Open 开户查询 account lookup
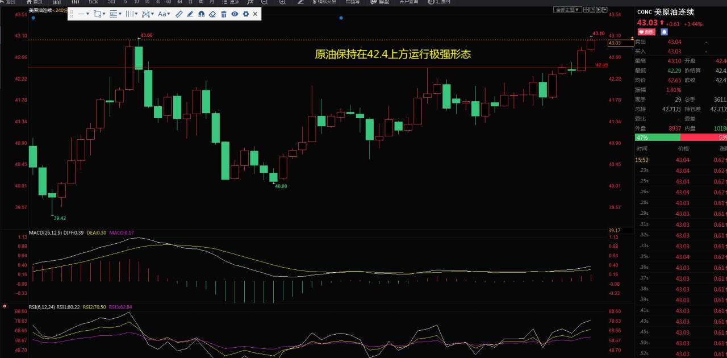The width and height of the screenshot is (727, 358). tap(409, 3)
